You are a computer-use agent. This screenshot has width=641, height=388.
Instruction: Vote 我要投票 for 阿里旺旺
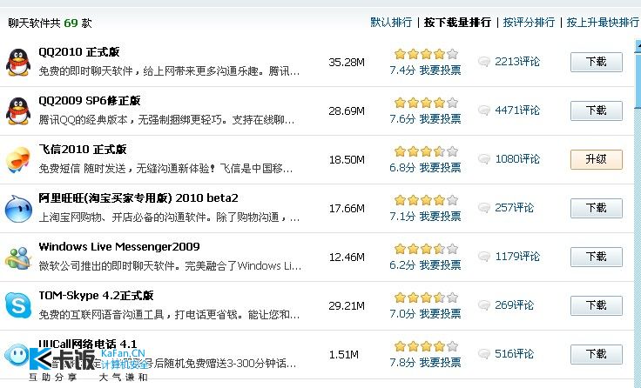441,216
